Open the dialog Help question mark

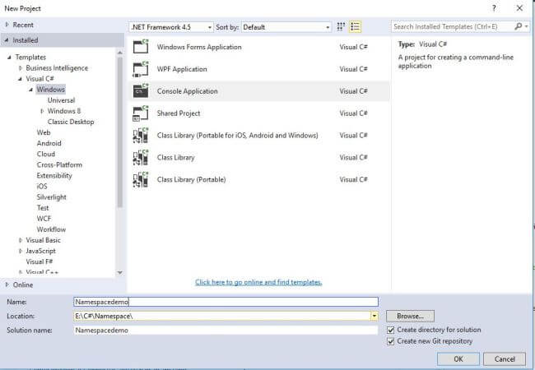(494, 8)
